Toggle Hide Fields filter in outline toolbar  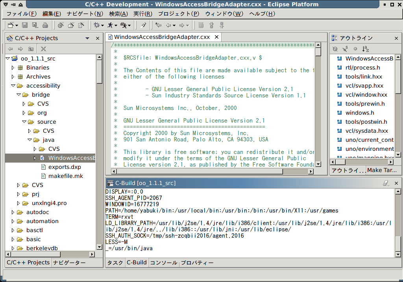(x=335, y=49)
